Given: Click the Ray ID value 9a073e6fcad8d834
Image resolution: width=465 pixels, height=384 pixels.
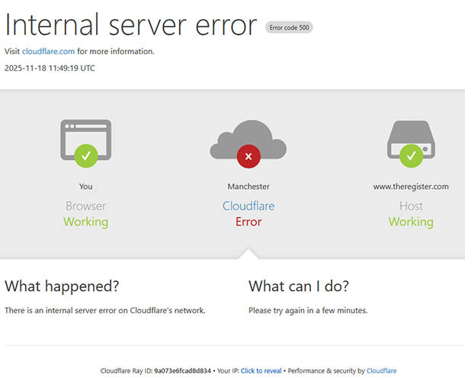Looking at the screenshot, I should pyautogui.click(x=182, y=370).
